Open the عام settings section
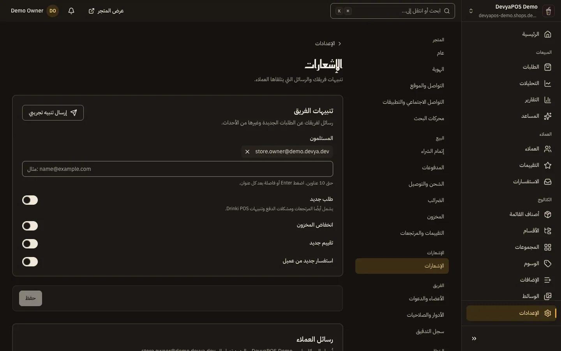Screen dimensions: 561x351 (x=402, y=53)
